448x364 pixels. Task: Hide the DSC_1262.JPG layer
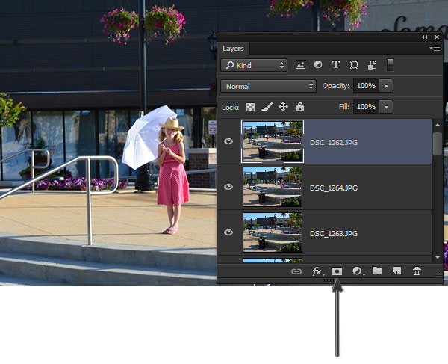(228, 141)
